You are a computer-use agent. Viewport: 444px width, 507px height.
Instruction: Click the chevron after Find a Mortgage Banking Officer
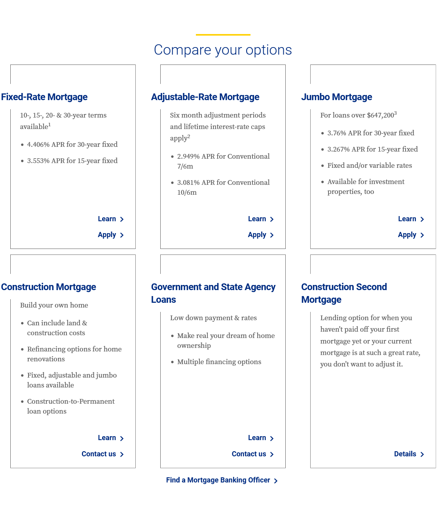pos(276,481)
